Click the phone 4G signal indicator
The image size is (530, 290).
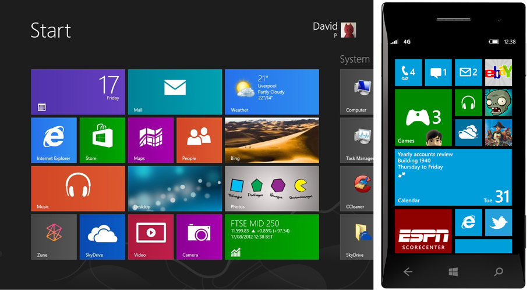pyautogui.click(x=407, y=42)
